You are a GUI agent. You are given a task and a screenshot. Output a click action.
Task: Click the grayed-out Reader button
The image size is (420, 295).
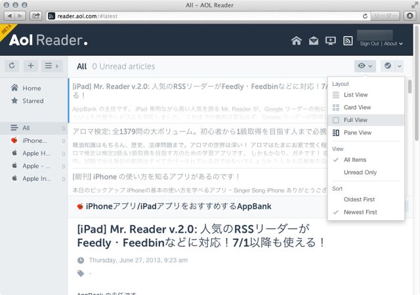click(x=385, y=16)
